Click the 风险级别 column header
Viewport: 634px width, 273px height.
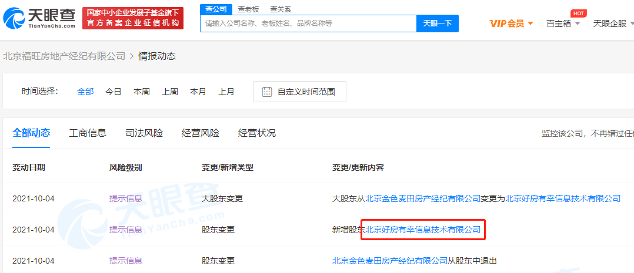126,167
